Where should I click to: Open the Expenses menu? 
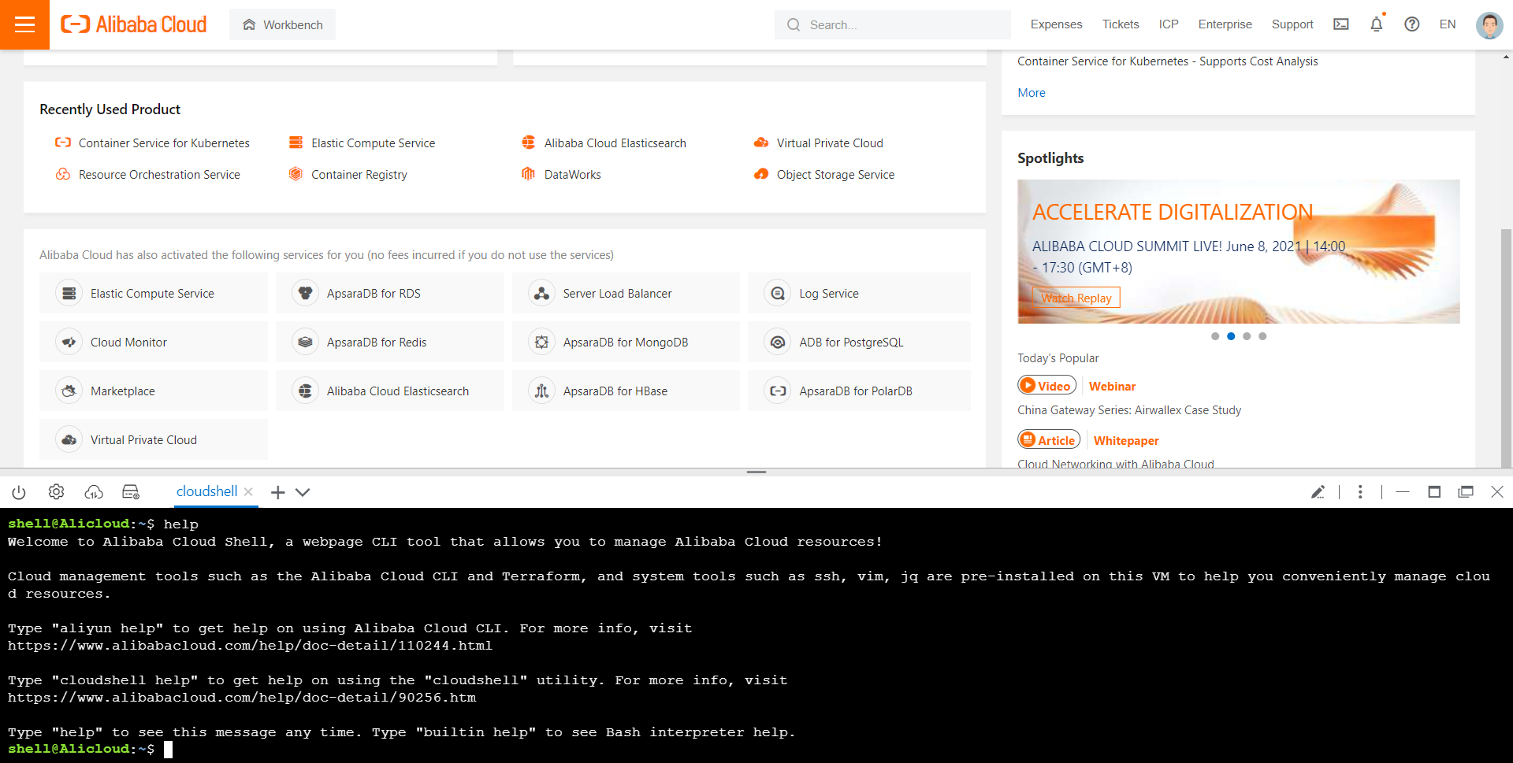point(1056,24)
